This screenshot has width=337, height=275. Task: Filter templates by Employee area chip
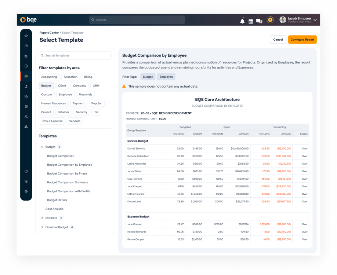coord(65,95)
